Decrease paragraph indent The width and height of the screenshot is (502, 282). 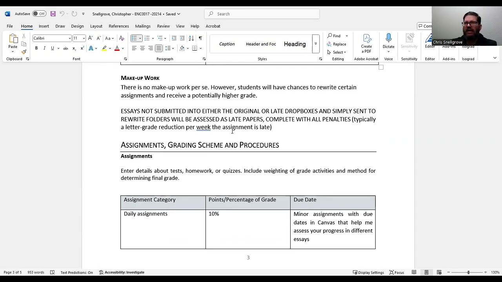174,38
